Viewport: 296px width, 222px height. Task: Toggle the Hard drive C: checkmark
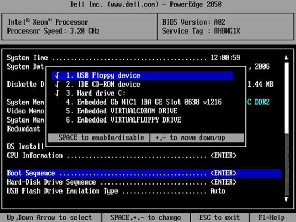(57, 93)
